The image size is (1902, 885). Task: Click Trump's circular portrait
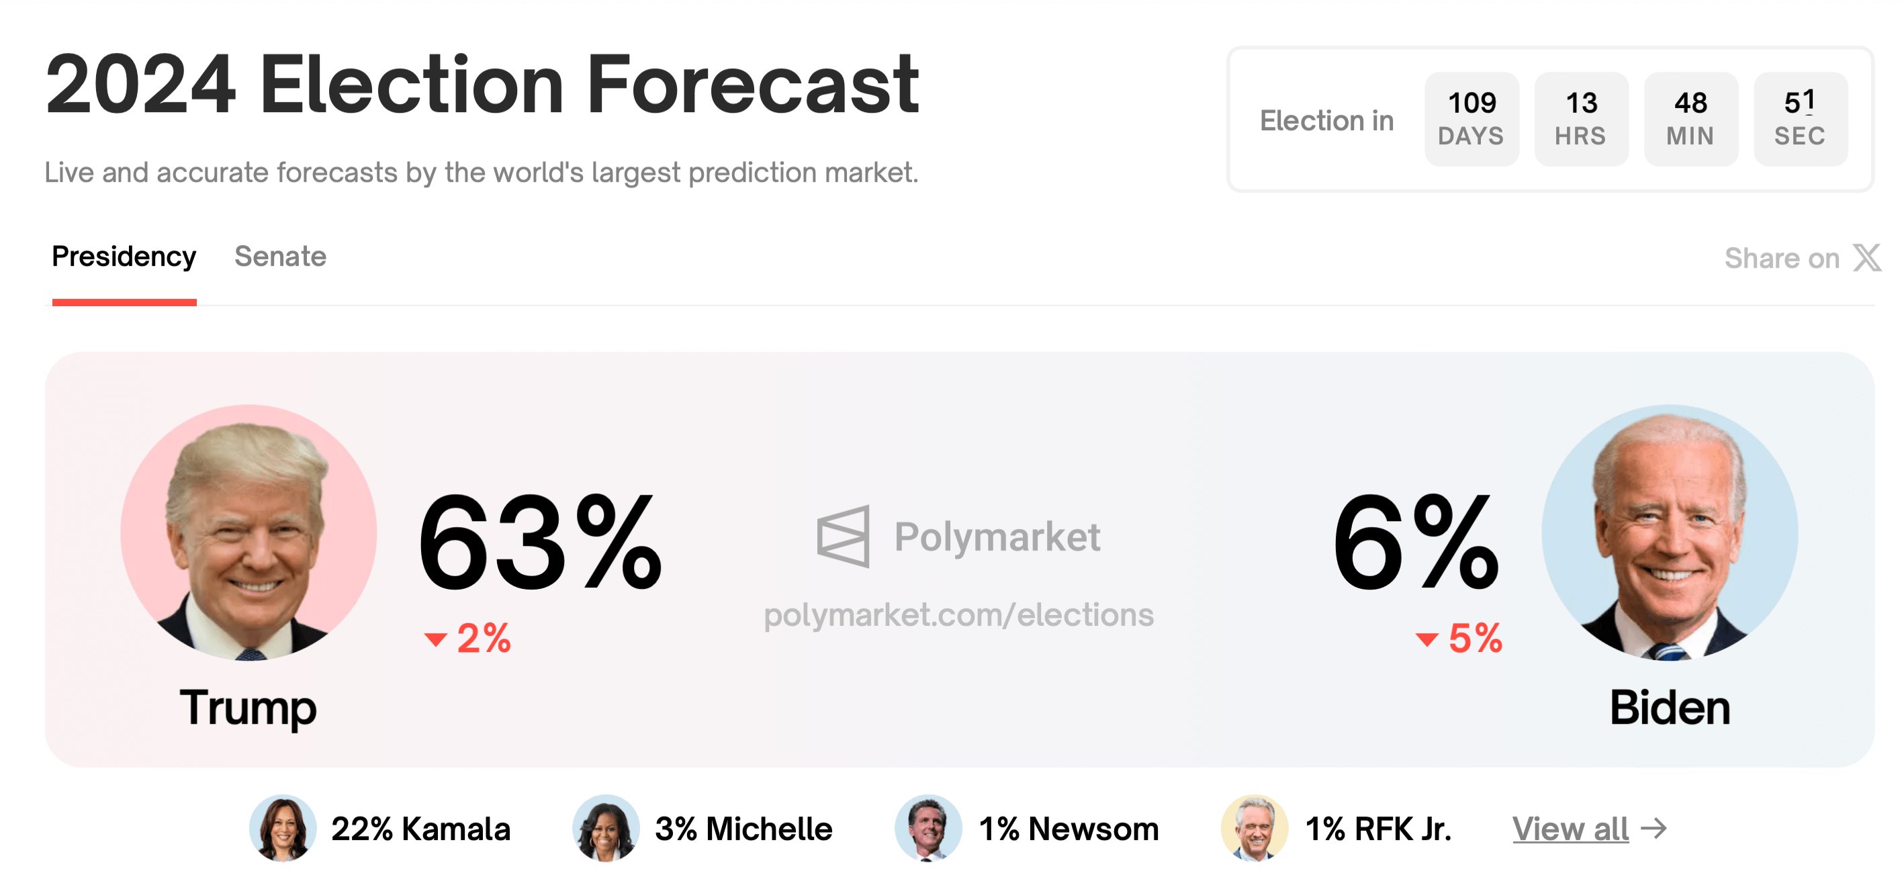(x=248, y=532)
